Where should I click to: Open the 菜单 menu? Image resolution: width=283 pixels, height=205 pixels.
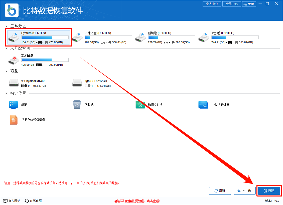click(x=249, y=4)
